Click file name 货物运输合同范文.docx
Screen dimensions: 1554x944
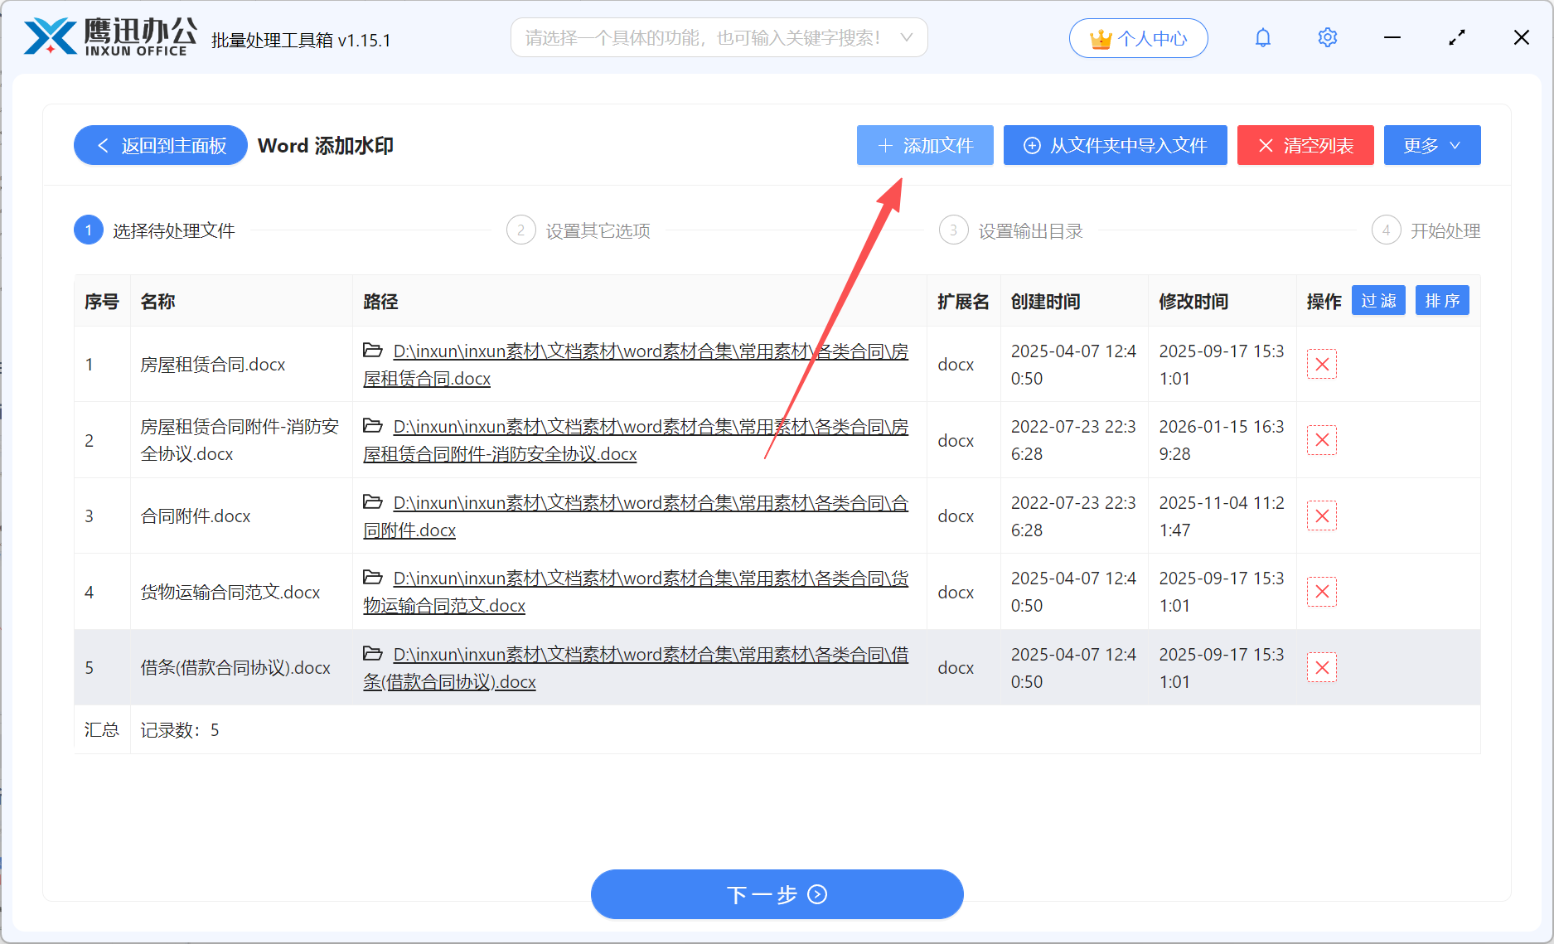(230, 593)
